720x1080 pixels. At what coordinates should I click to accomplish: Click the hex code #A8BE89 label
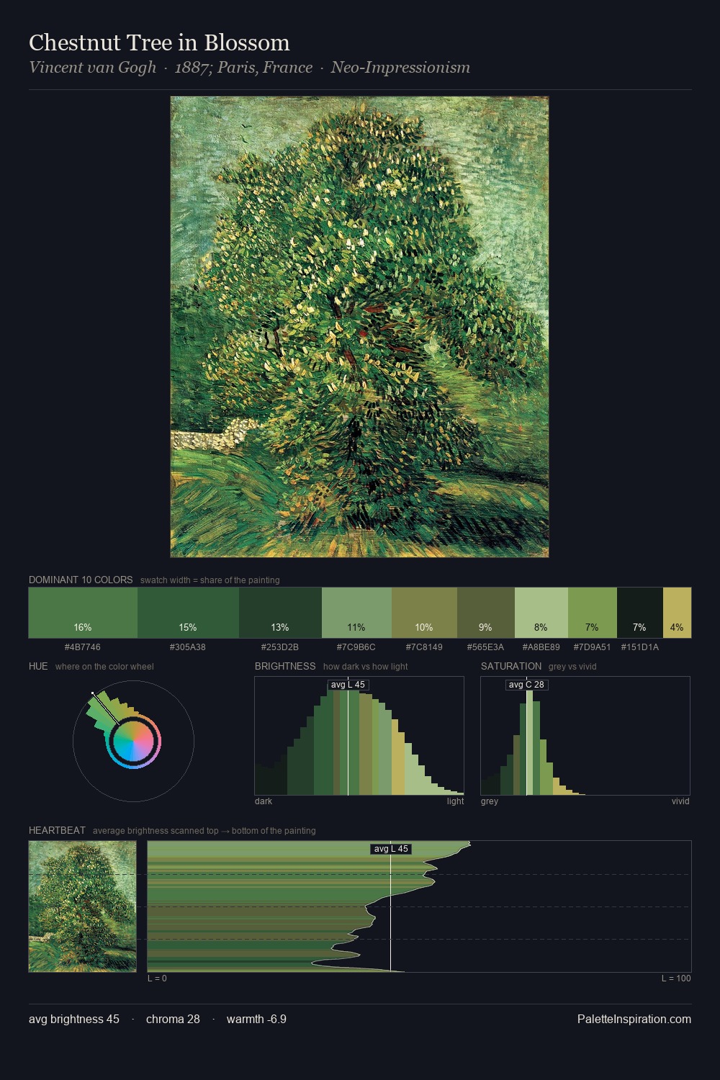tap(541, 647)
